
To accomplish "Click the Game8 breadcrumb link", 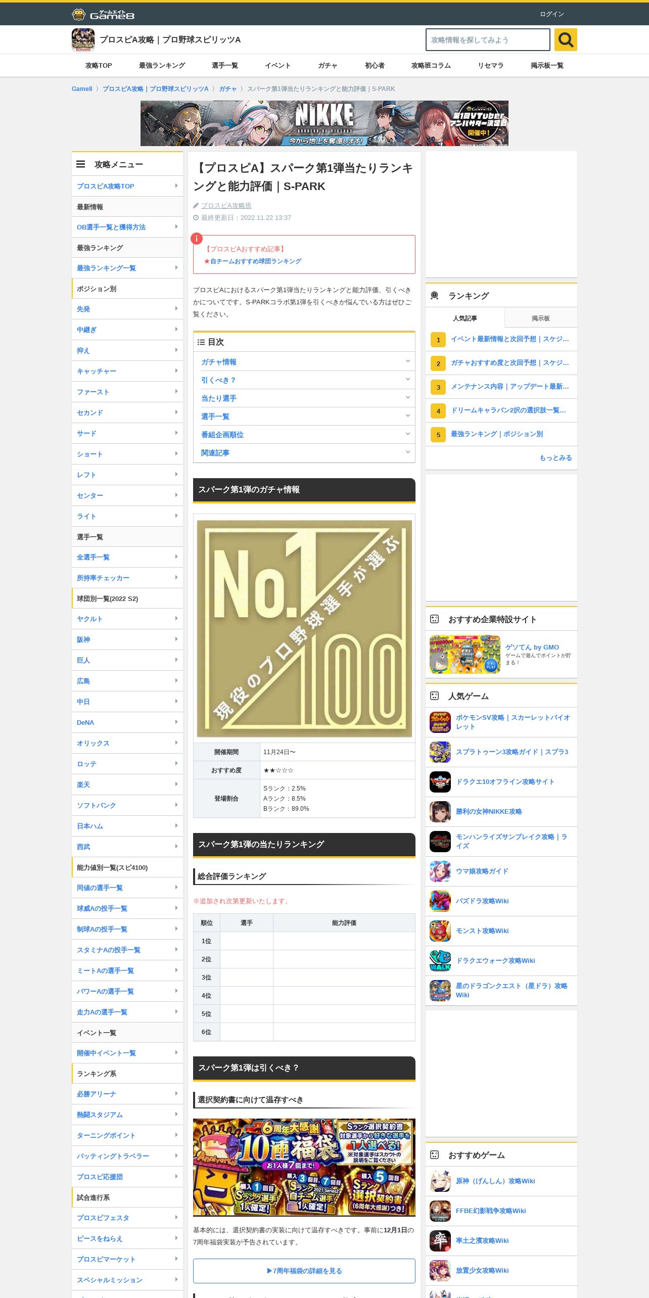I will 82,89.
